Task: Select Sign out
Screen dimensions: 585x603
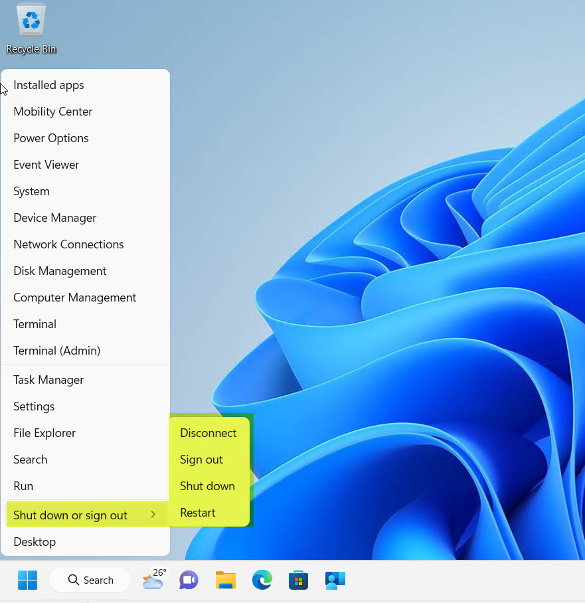Action: click(201, 459)
